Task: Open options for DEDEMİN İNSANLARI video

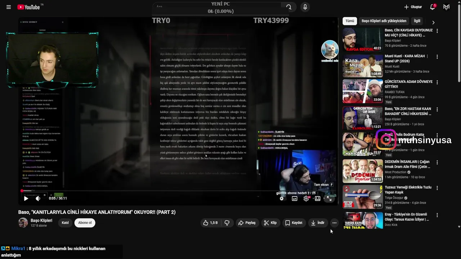Action: pyautogui.click(x=437, y=162)
